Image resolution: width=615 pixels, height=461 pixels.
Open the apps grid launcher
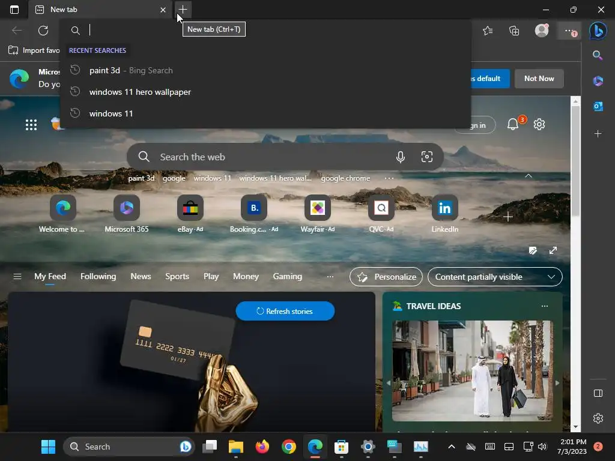click(x=31, y=125)
